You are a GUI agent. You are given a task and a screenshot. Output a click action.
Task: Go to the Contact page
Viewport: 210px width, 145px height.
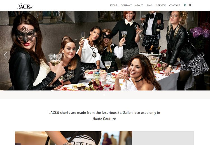click(174, 5)
